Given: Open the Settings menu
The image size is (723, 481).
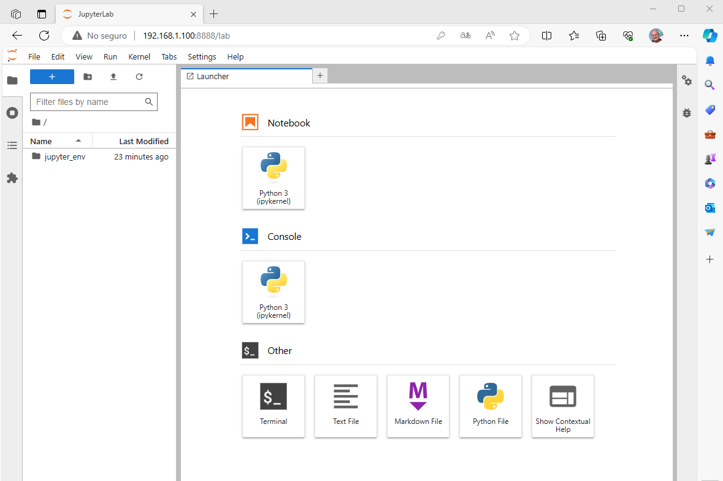Looking at the screenshot, I should pyautogui.click(x=202, y=56).
